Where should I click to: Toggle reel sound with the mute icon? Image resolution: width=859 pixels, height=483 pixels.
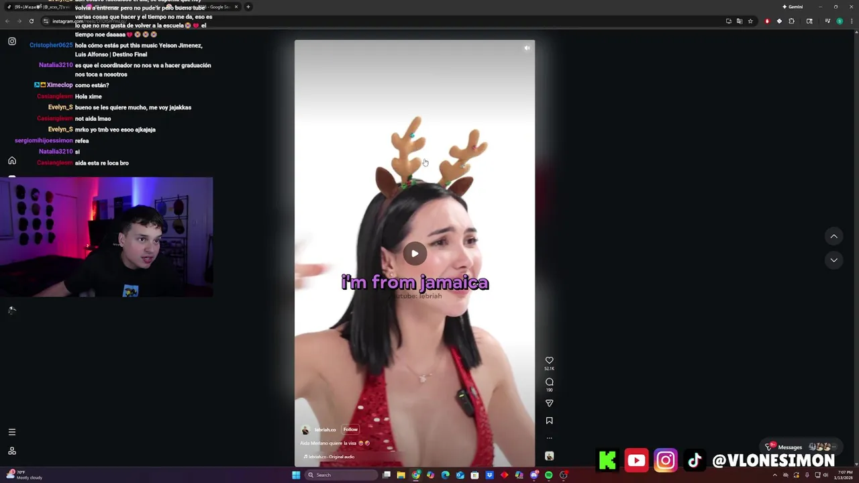pyautogui.click(x=527, y=48)
